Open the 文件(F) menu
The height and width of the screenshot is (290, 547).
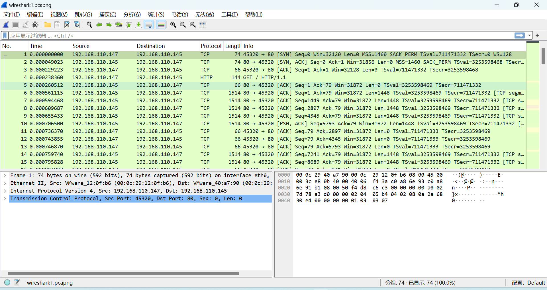click(x=12, y=14)
